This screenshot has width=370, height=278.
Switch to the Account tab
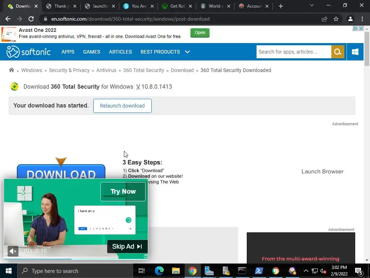click(254, 6)
